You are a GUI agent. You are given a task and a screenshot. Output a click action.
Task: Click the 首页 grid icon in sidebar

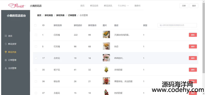(x=6, y=36)
